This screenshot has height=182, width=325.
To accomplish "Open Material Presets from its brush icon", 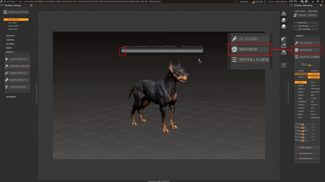I will (7, 66).
